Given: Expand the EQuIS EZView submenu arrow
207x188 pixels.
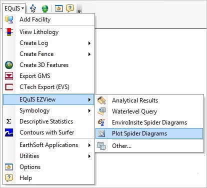Looking at the screenshot, I should coord(89,99).
